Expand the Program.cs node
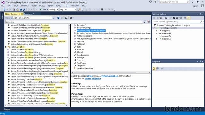The image size is (205, 115). click(x=157, y=39)
